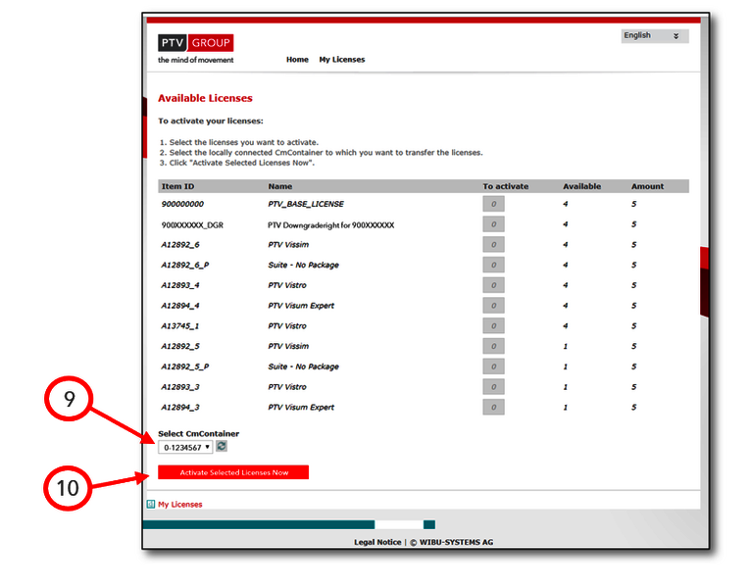Click the To activate box for A12892_6
Viewport: 751px width, 588px height.
tap(493, 245)
